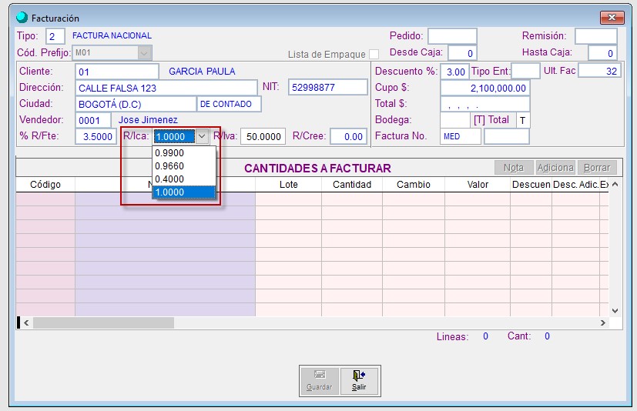Click the R/Cree field 0.00
637x411 pixels.
coord(349,136)
